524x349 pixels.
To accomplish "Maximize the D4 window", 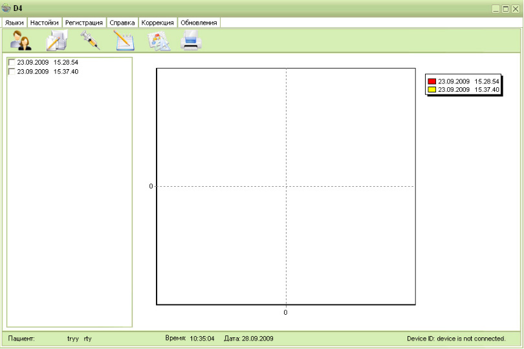I will [x=505, y=9].
